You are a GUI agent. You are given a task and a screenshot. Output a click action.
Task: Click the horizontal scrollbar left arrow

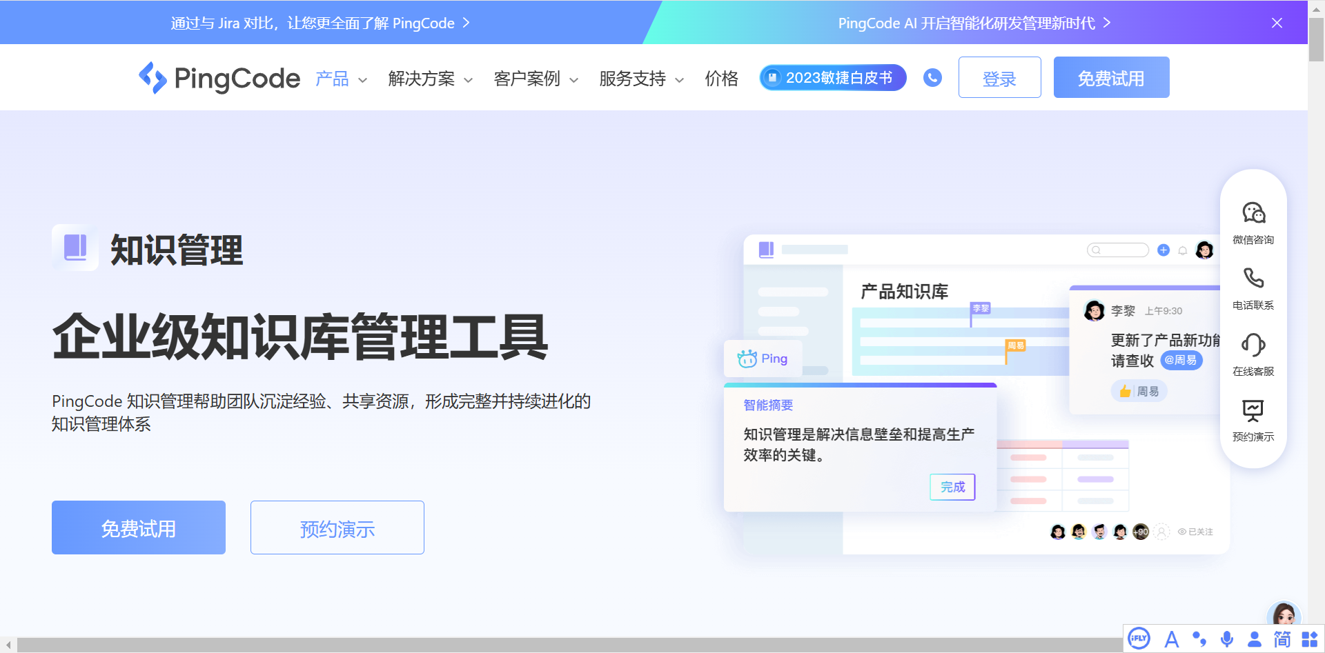click(8, 645)
